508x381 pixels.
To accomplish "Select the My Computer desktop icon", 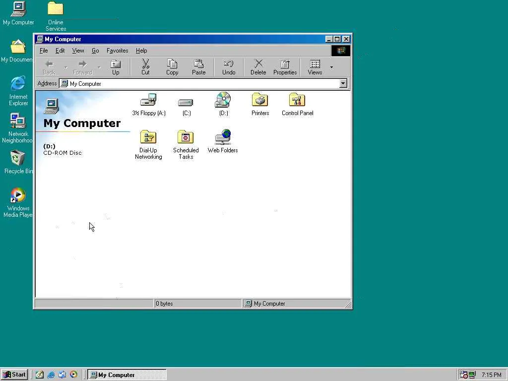I will pyautogui.click(x=18, y=13).
